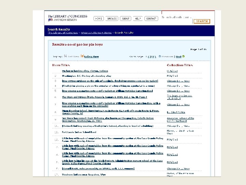Screen dimensions: 246x185
Task: Open Chicago Daily News collection for Russell Pratt row
Action: [178, 169]
